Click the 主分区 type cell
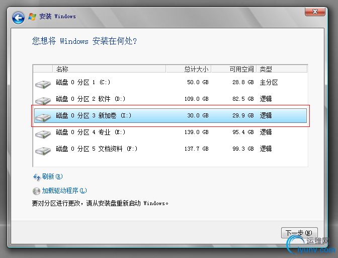Image resolution: width=338 pixels, height=258 pixels. click(x=269, y=82)
